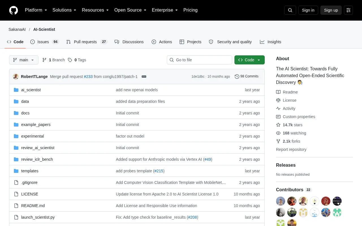
Task: Open the Custom properties link
Action: (296, 117)
